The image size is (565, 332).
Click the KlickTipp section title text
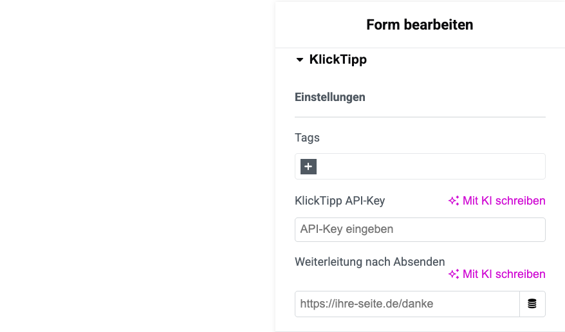338,60
